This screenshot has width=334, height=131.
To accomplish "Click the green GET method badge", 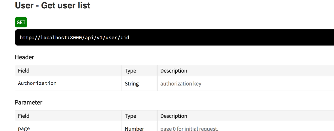I will click(x=21, y=22).
